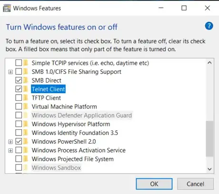The width and height of the screenshot is (219, 194).
Task: Enable the TFTP Client checkbox
Action: coord(19,98)
